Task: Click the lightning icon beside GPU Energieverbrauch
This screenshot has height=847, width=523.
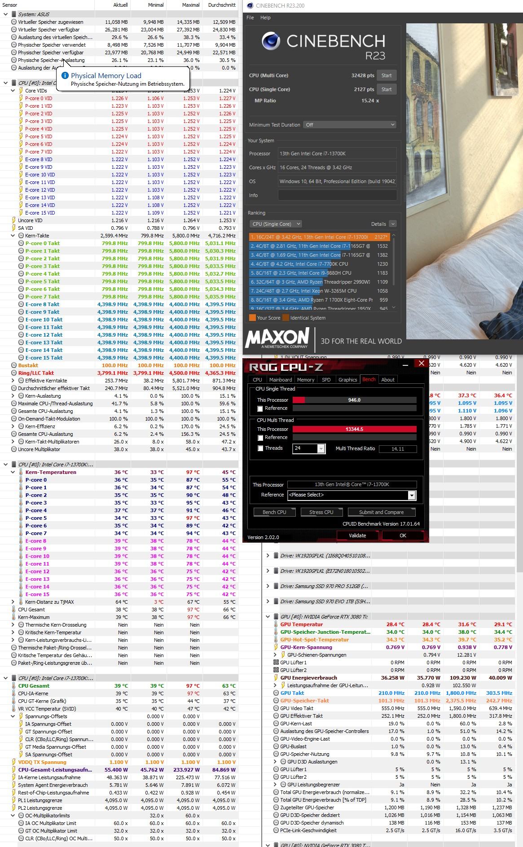Action: 276,678
